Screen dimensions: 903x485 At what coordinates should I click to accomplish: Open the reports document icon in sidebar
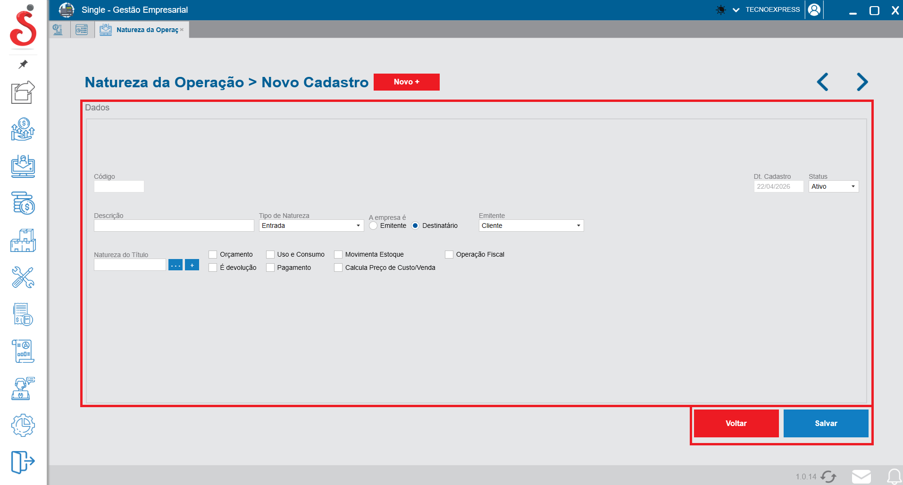click(22, 351)
